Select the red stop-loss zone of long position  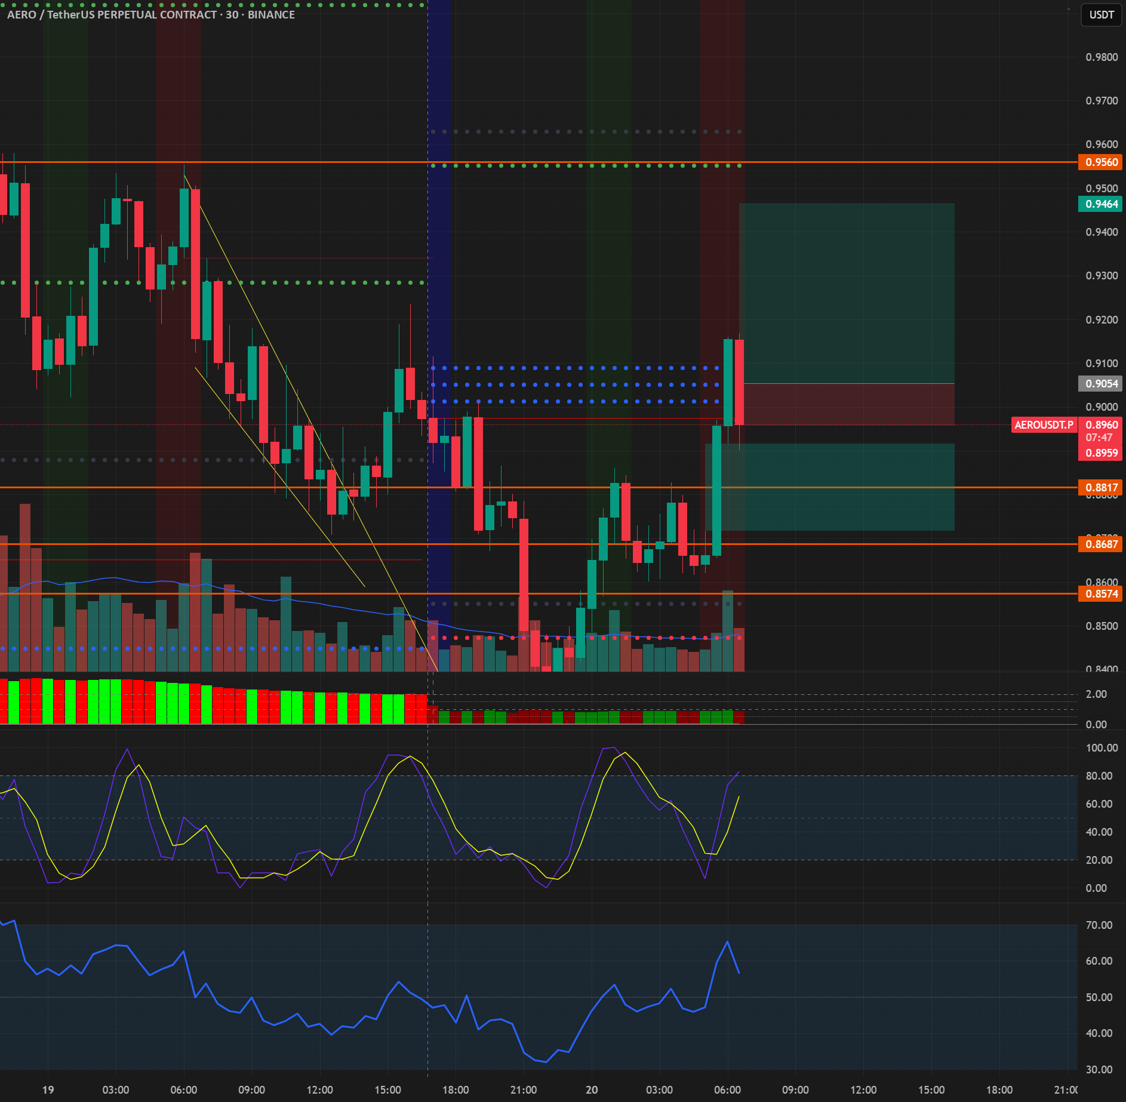(847, 404)
